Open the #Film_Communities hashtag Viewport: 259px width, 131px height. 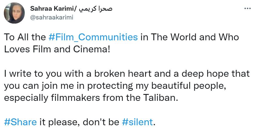[x=93, y=37]
